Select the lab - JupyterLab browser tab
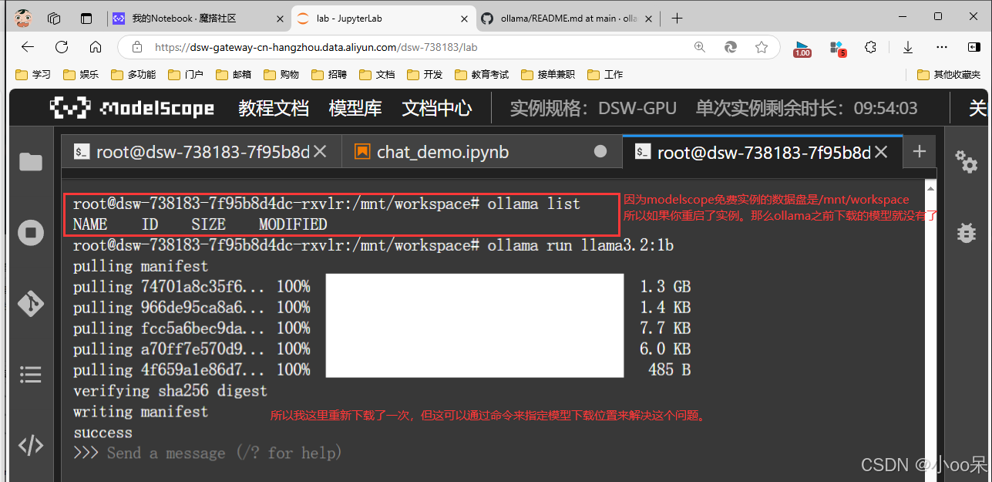Screen dimensions: 992x482 (383, 19)
